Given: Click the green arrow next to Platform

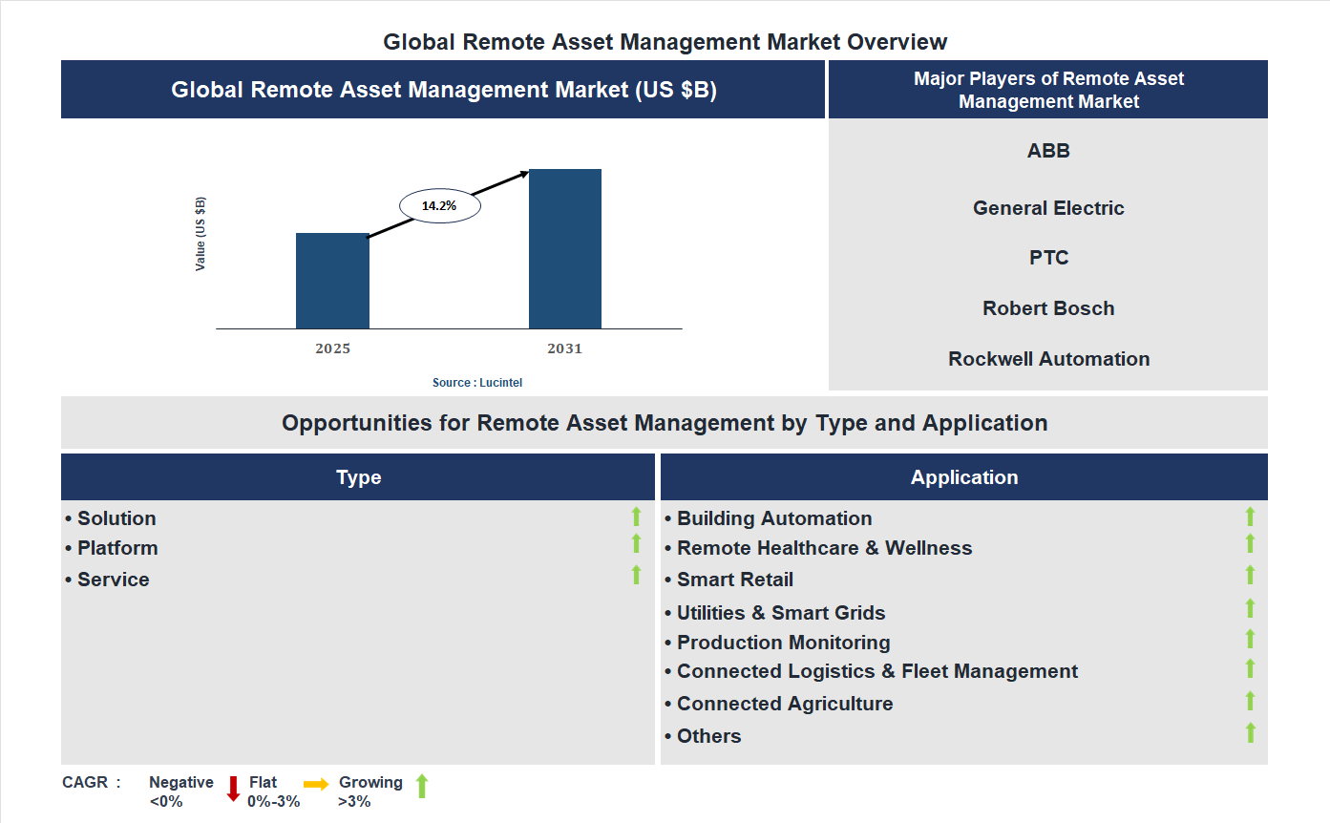Looking at the screenshot, I should (636, 544).
